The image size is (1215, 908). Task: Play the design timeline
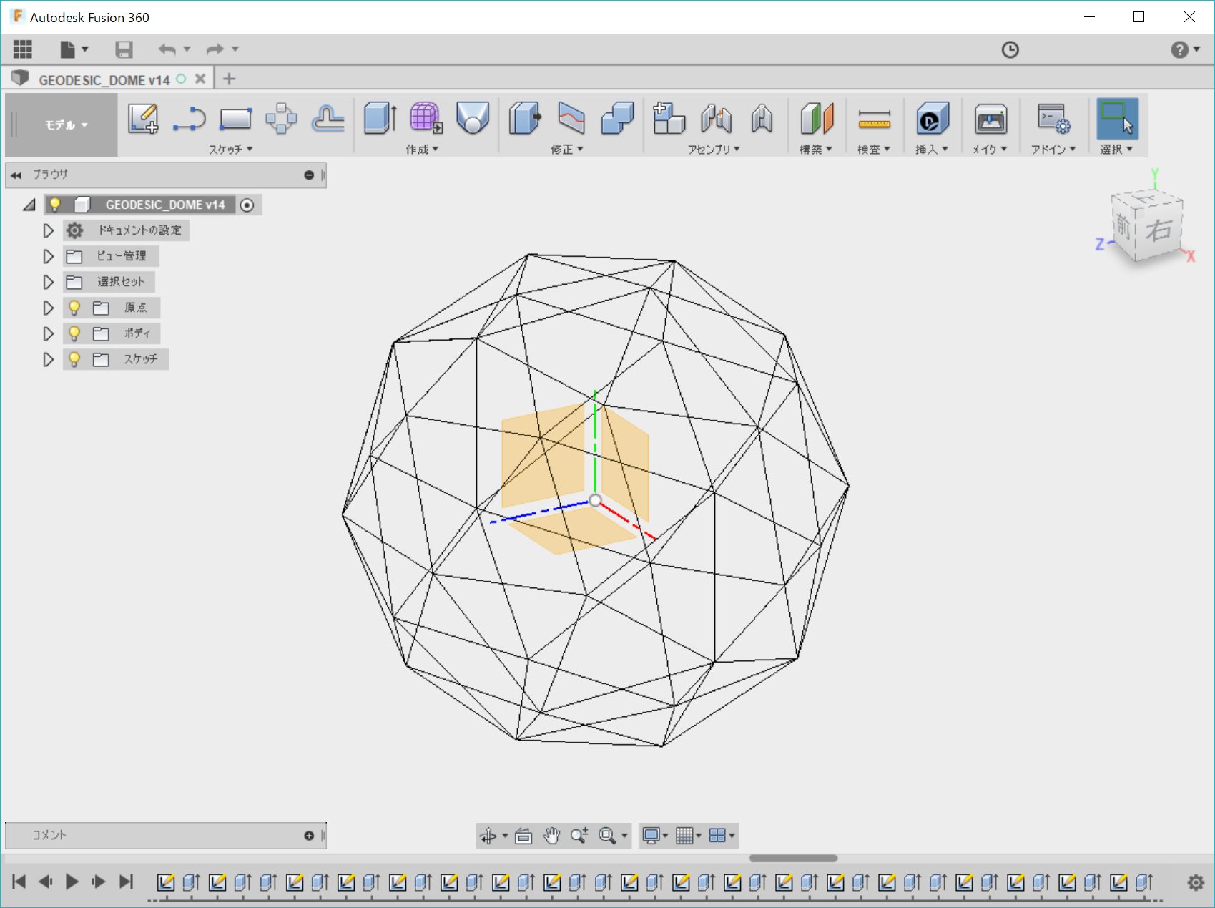72,882
